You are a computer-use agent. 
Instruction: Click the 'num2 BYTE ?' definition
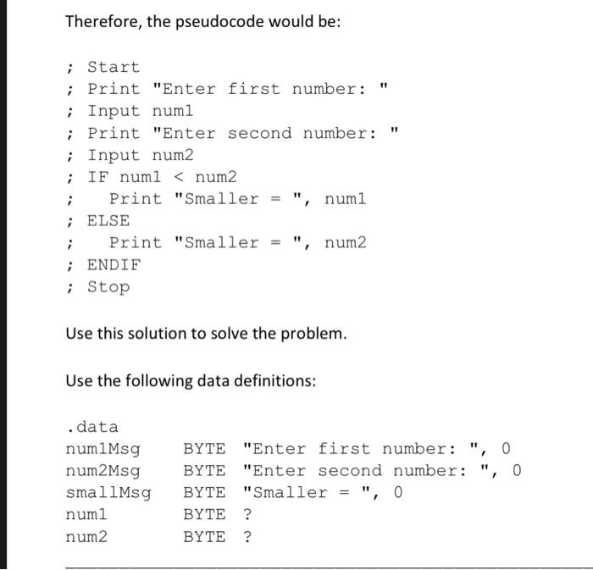pos(158,537)
